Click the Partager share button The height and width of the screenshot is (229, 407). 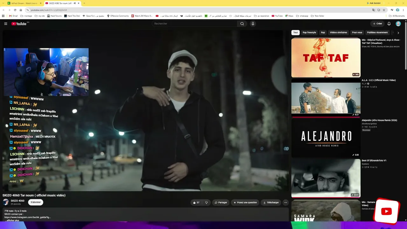coord(221,203)
